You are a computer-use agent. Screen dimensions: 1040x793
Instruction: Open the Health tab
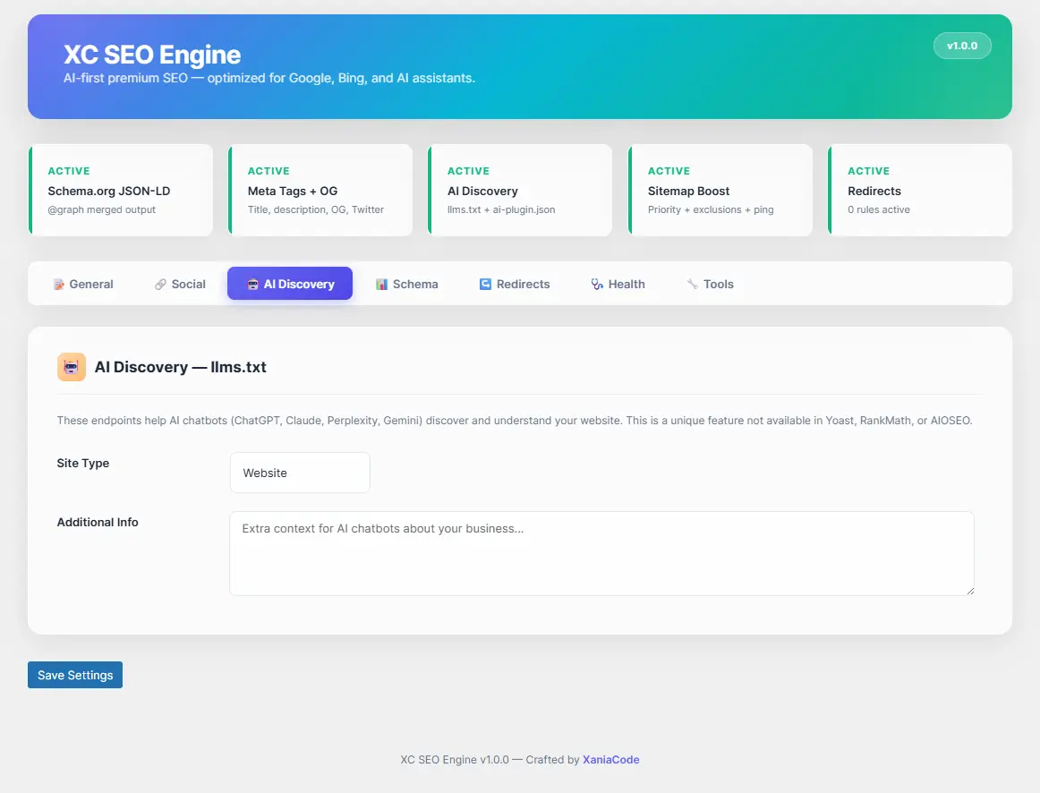[618, 284]
